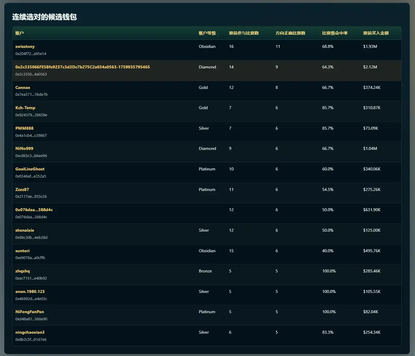Viewport: 415px width, 356px height.
Task: Click the 账户 column header
Action: tap(19, 33)
